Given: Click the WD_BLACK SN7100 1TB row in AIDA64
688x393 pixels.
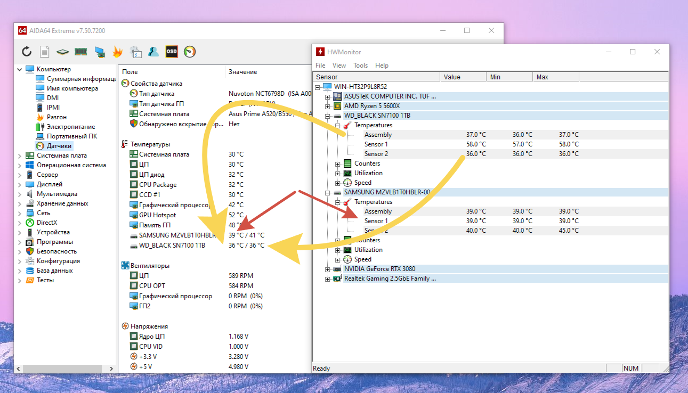Looking at the screenshot, I should [x=215, y=245].
